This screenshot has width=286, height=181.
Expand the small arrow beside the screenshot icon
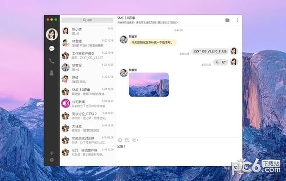click(x=138, y=140)
